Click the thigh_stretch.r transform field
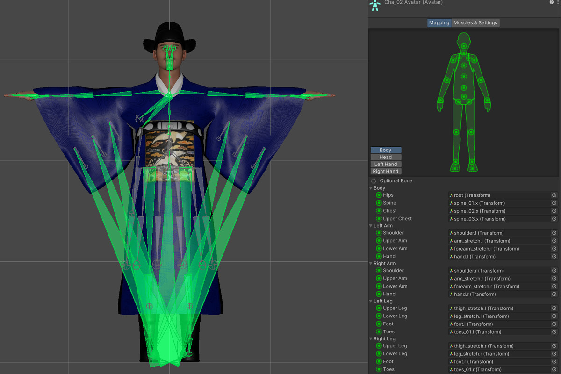The image size is (561, 374). pyautogui.click(x=498, y=346)
